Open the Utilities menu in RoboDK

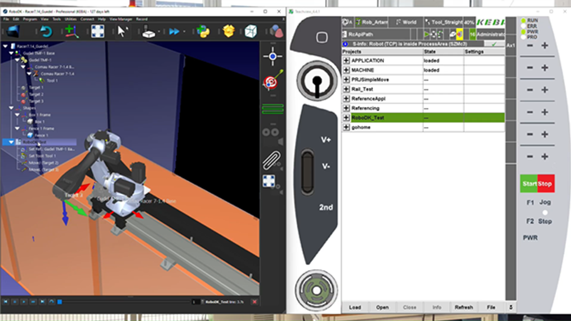click(71, 19)
